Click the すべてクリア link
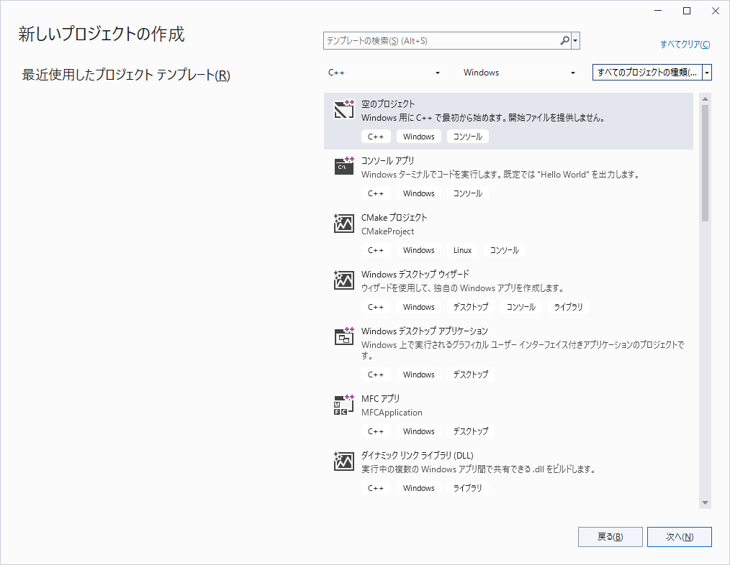This screenshot has width=730, height=565. point(685,45)
